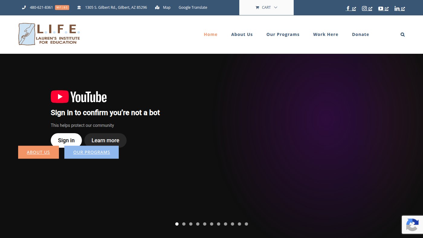The width and height of the screenshot is (423, 238).
Task: Click the reCAPTCHA badge
Action: (412, 224)
